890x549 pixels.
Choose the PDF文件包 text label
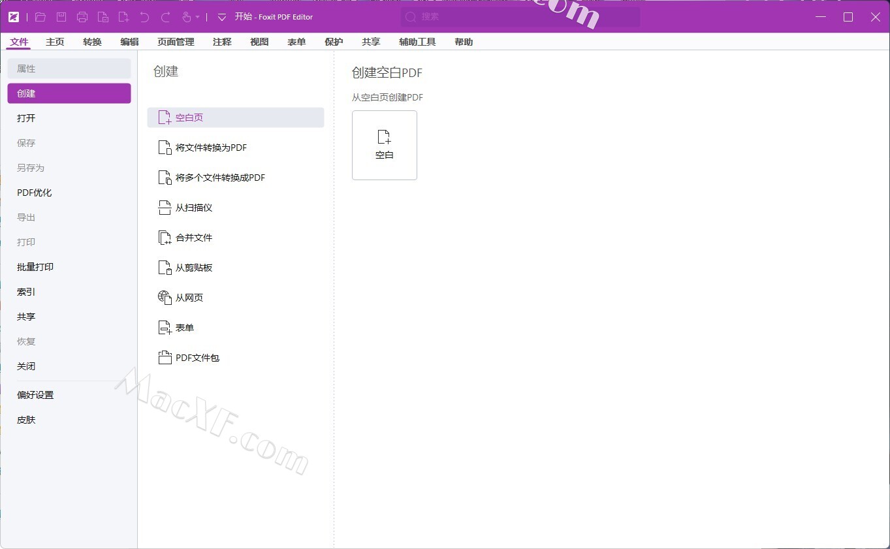198,358
